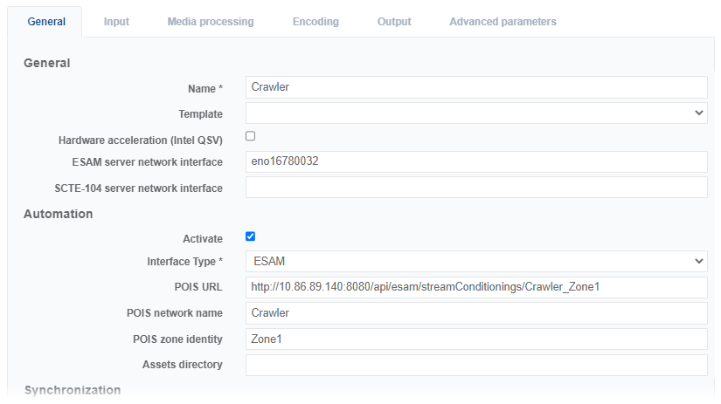Open the Advanced parameters tab
Viewport: 721px width, 404px height.
click(x=503, y=22)
